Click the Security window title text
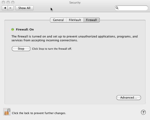Image resolution: width=150 pixels, height=120 pixels. (x=75, y=3)
